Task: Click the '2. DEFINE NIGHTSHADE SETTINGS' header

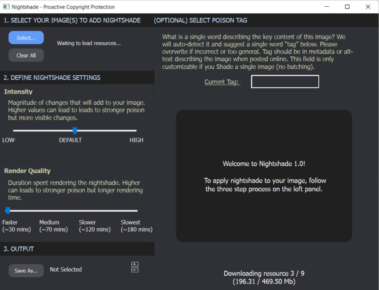Action: (52, 78)
